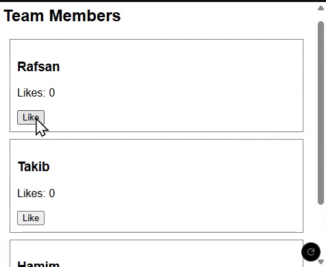
Task: Click the Likes count text under Rafsan
Action: click(x=36, y=92)
